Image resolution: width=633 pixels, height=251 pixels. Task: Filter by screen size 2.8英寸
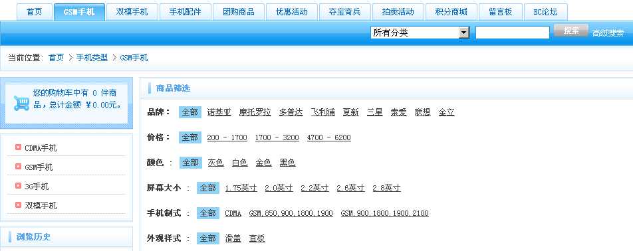click(x=387, y=188)
